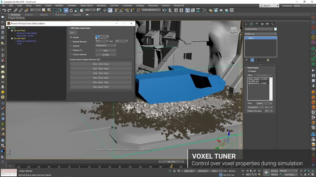Click the Phoenix FD trash delete cache icon

click(x=313, y=86)
